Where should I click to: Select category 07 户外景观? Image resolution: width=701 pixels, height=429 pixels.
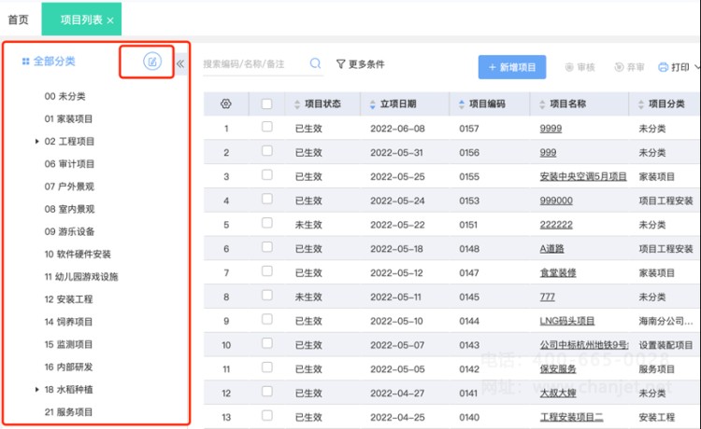(x=69, y=187)
